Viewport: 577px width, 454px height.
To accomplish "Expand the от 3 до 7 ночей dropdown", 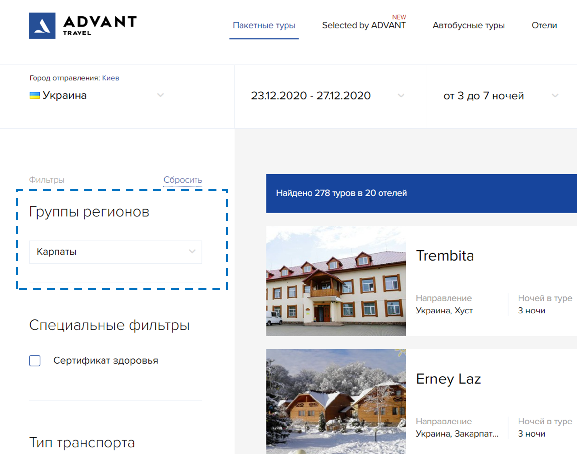I will pos(483,96).
